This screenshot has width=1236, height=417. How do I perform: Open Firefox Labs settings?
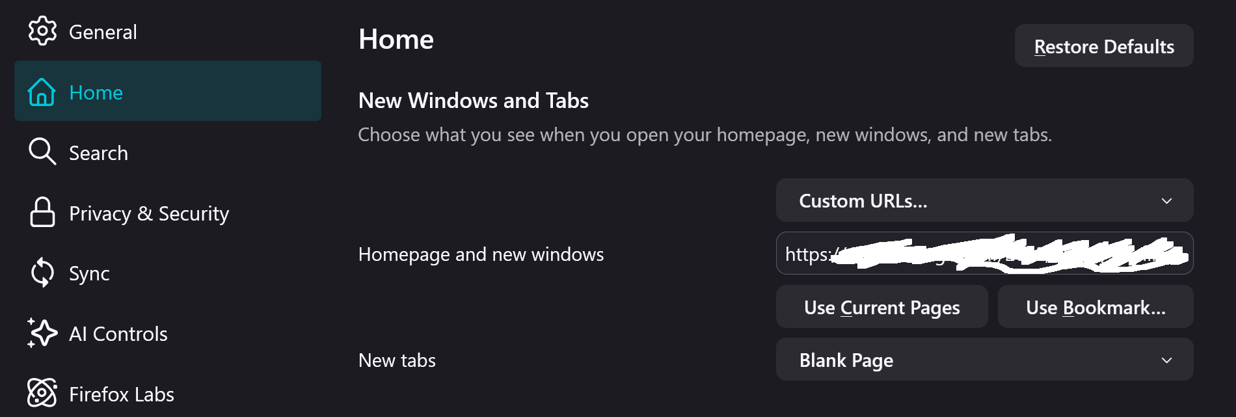pos(122,394)
